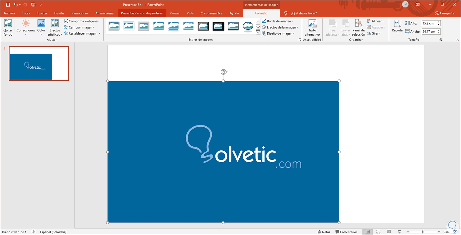Increase the Alto height value
Image resolution: width=461 pixels, height=235 pixels.
point(439,22)
